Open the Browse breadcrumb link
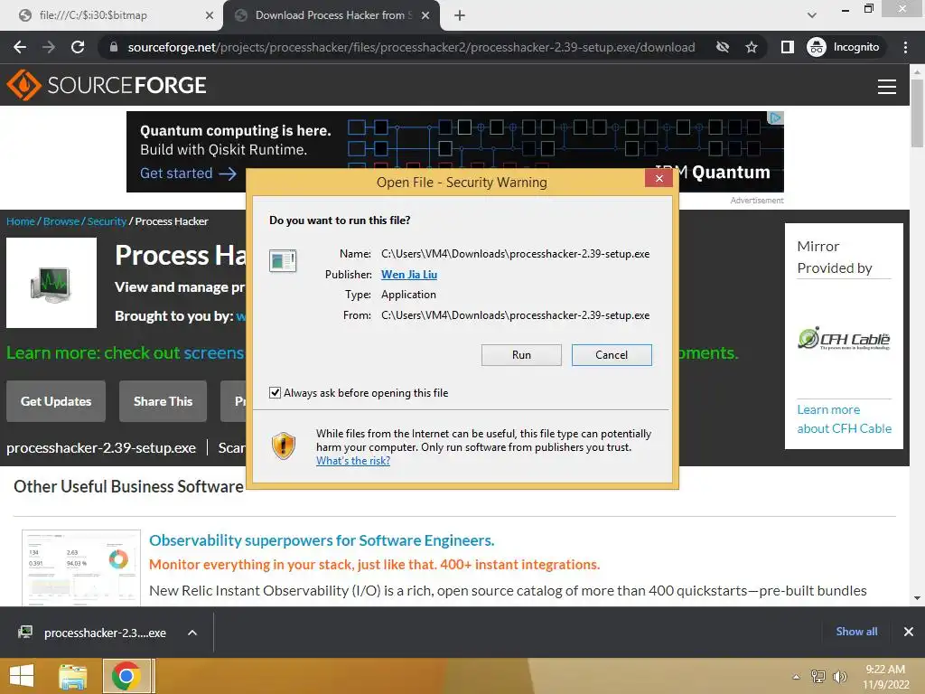Viewport: 925px width, 694px height. pyautogui.click(x=61, y=221)
